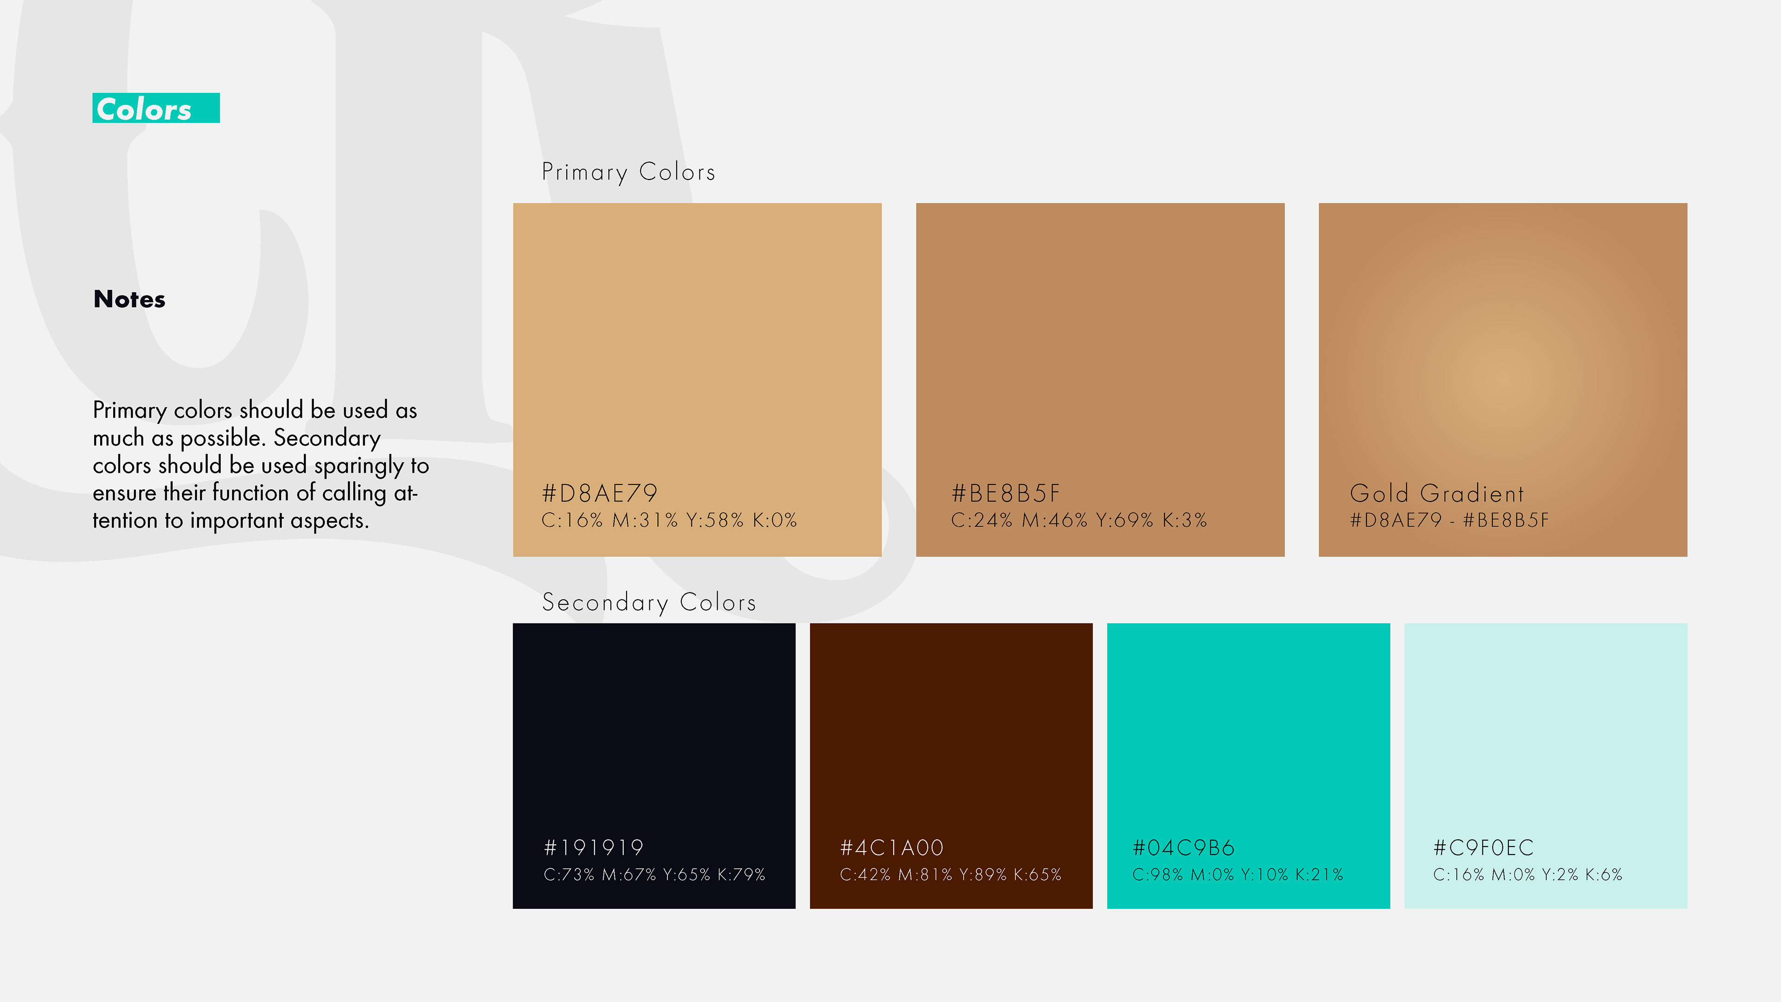Click the Notes heading
The height and width of the screenshot is (1002, 1781).
[129, 299]
